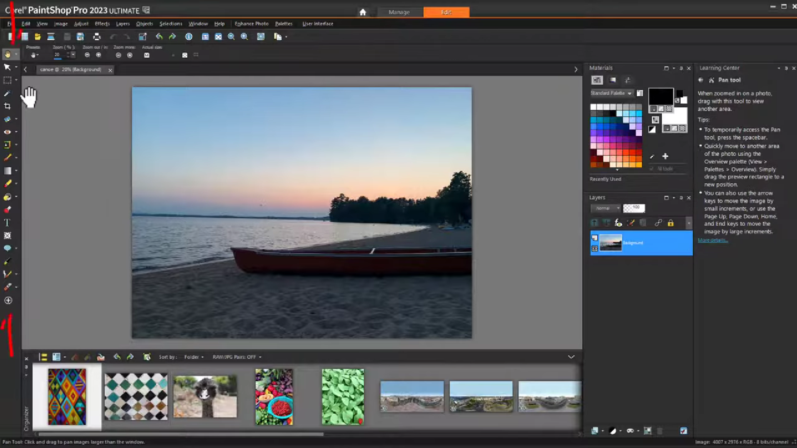Open Image Information icon
Screen dimensions: 797x448
[x=189, y=37]
